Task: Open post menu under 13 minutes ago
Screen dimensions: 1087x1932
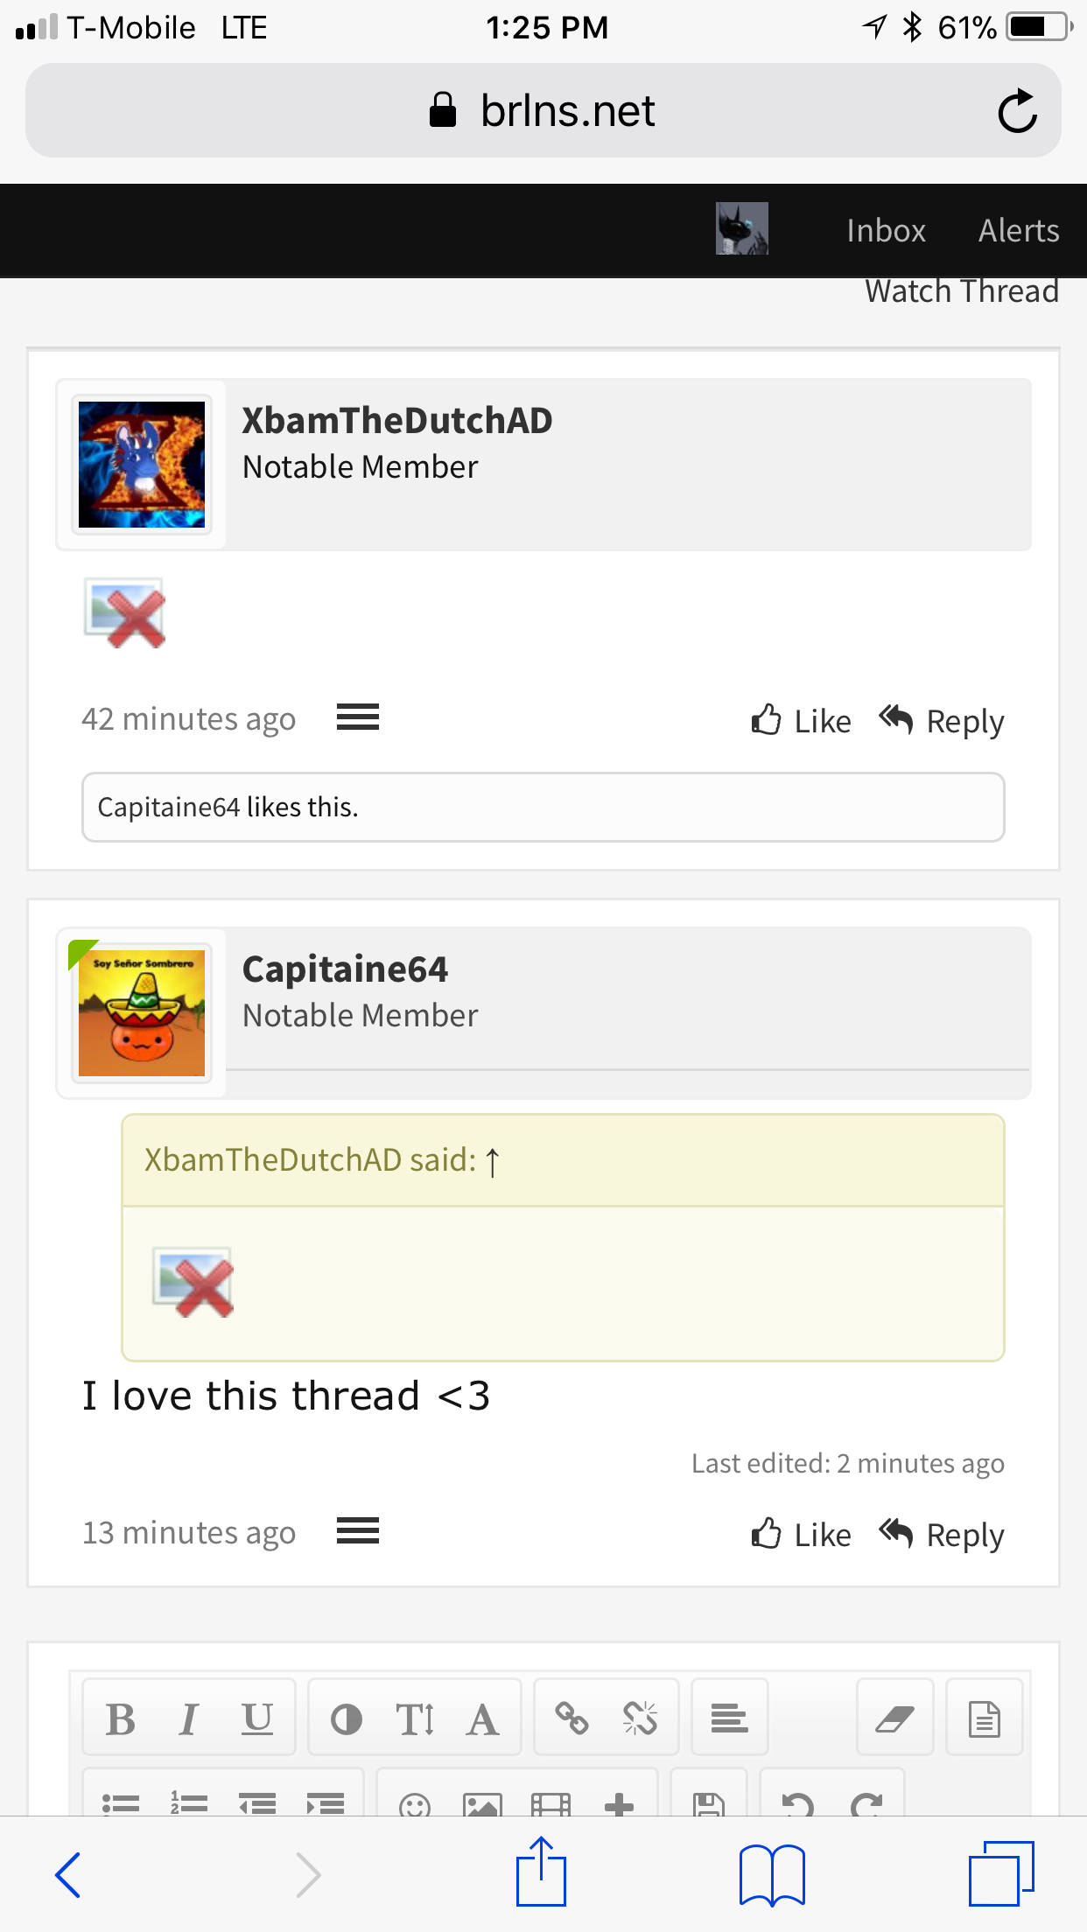Action: [358, 1531]
